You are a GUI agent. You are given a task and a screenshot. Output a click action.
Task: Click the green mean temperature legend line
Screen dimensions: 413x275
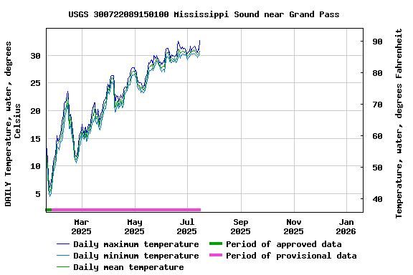point(63,267)
